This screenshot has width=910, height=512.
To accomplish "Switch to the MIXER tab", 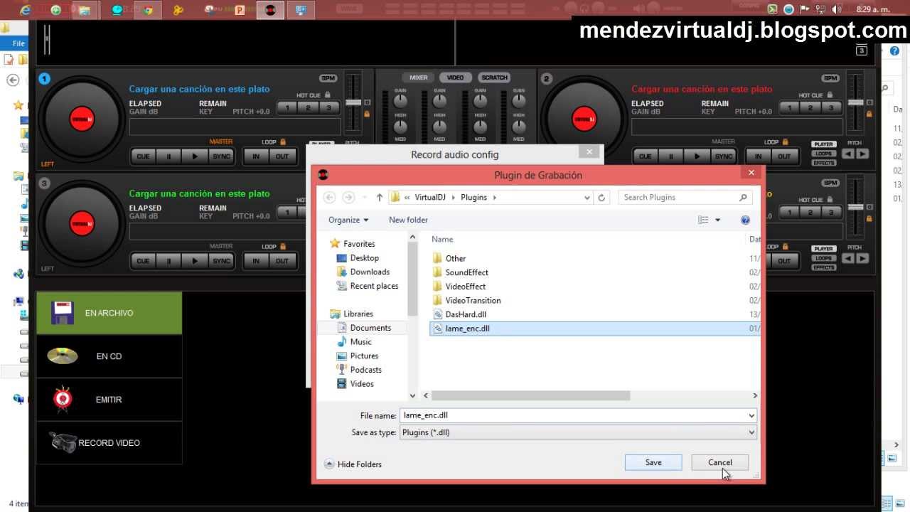I will (x=419, y=78).
